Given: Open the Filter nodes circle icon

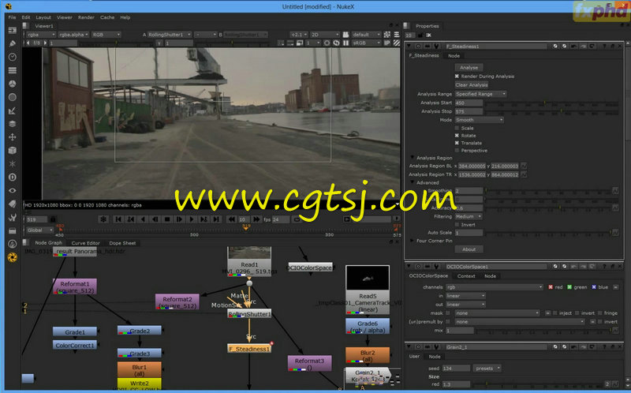Looking at the screenshot, I should 12,97.
